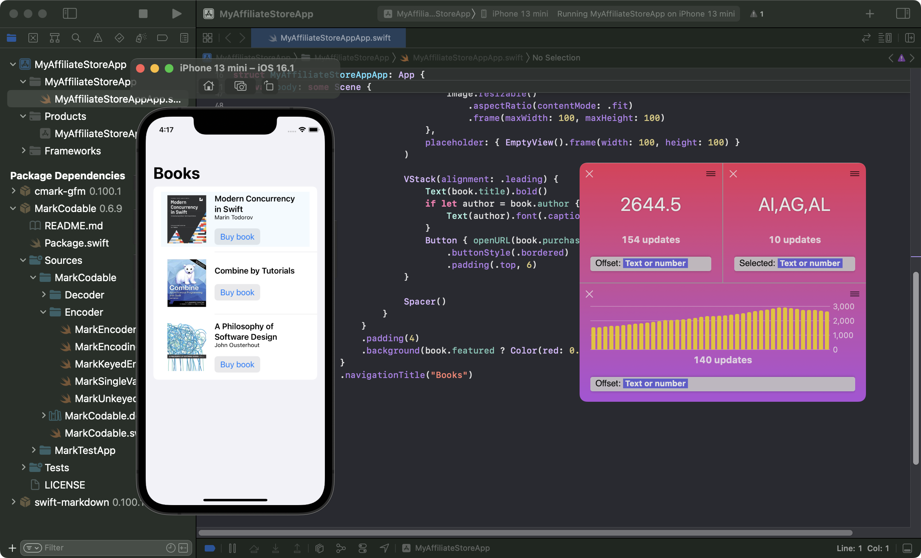This screenshot has width=921, height=558.
Task: Select the Version Editor icon
Action: tap(868, 37)
